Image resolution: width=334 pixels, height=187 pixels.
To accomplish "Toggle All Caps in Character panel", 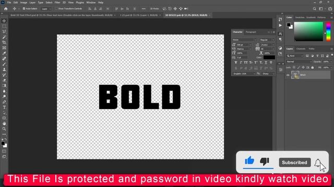I will click(x=246, y=62).
